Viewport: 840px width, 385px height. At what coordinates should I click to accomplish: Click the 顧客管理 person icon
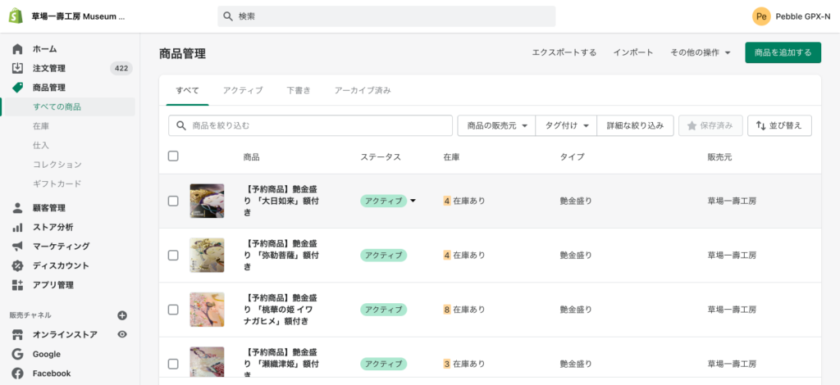[x=17, y=208]
